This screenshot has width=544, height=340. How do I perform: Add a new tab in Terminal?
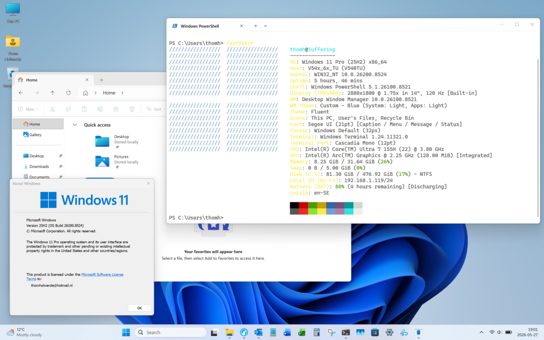click(256, 26)
